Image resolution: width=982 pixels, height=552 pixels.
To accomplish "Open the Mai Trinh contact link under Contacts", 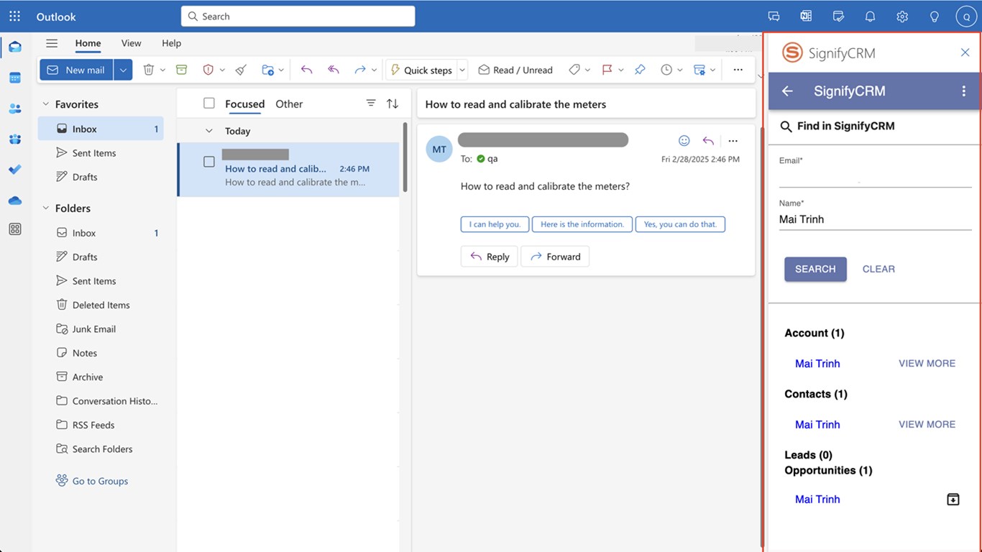I will coord(817,425).
